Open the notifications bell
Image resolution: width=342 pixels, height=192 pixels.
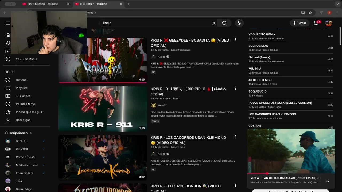pos(316,23)
